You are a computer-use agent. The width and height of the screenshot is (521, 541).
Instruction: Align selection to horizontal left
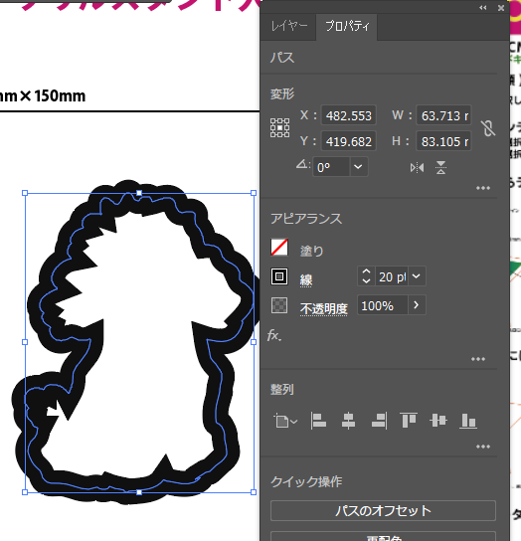(x=318, y=421)
